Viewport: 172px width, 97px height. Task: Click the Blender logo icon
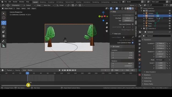pyautogui.click(x=2, y=2)
